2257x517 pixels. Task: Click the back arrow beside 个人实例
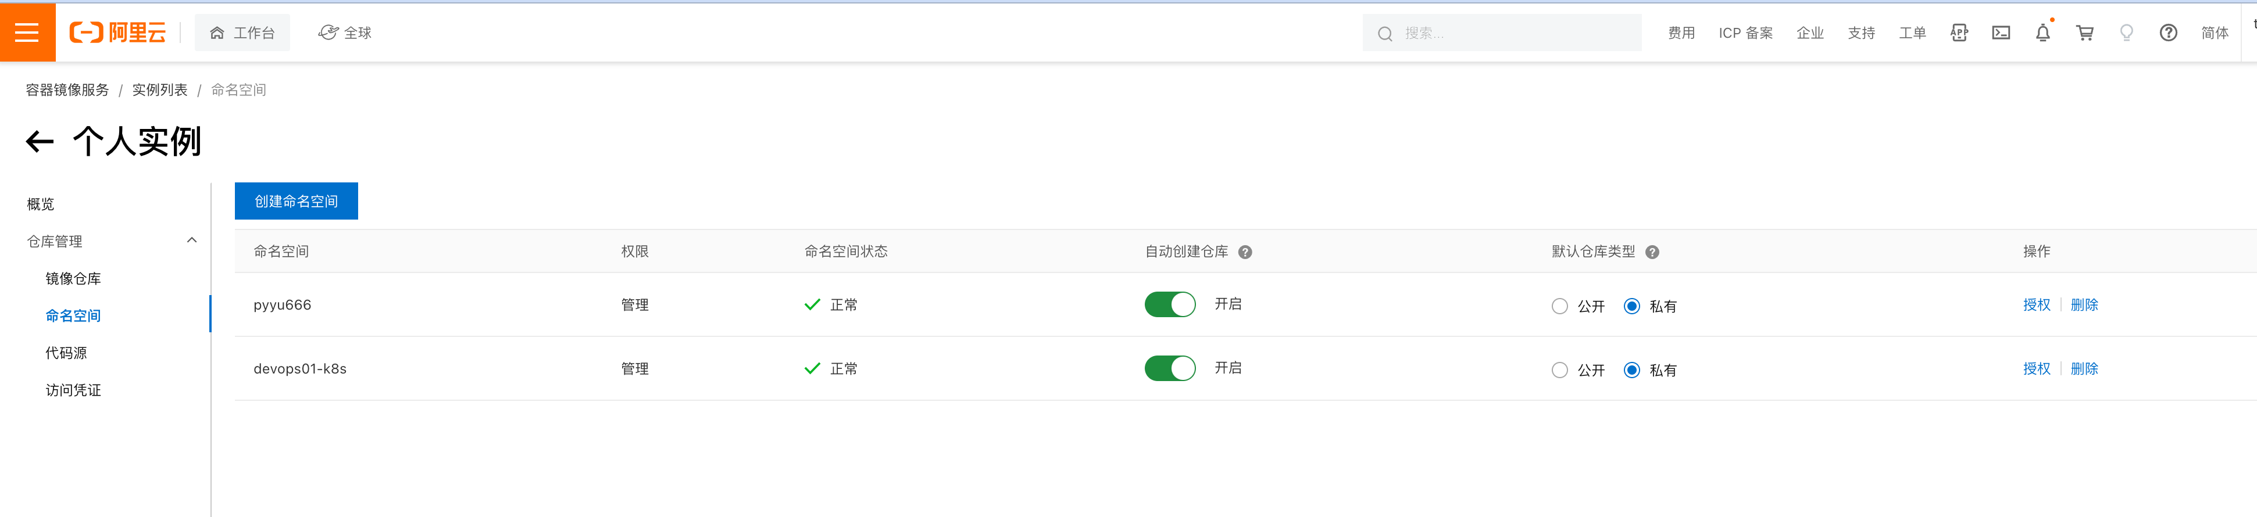point(40,141)
